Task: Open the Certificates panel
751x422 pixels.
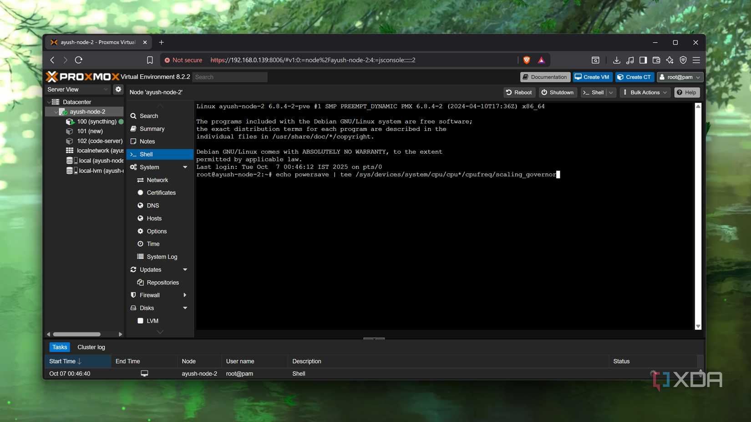Action: [161, 192]
